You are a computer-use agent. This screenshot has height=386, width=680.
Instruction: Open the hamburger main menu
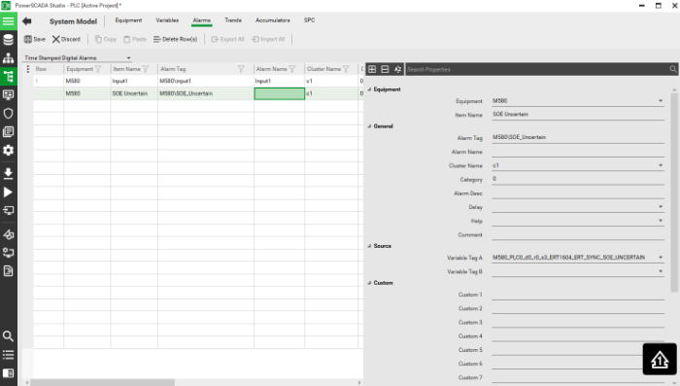[x=8, y=21]
